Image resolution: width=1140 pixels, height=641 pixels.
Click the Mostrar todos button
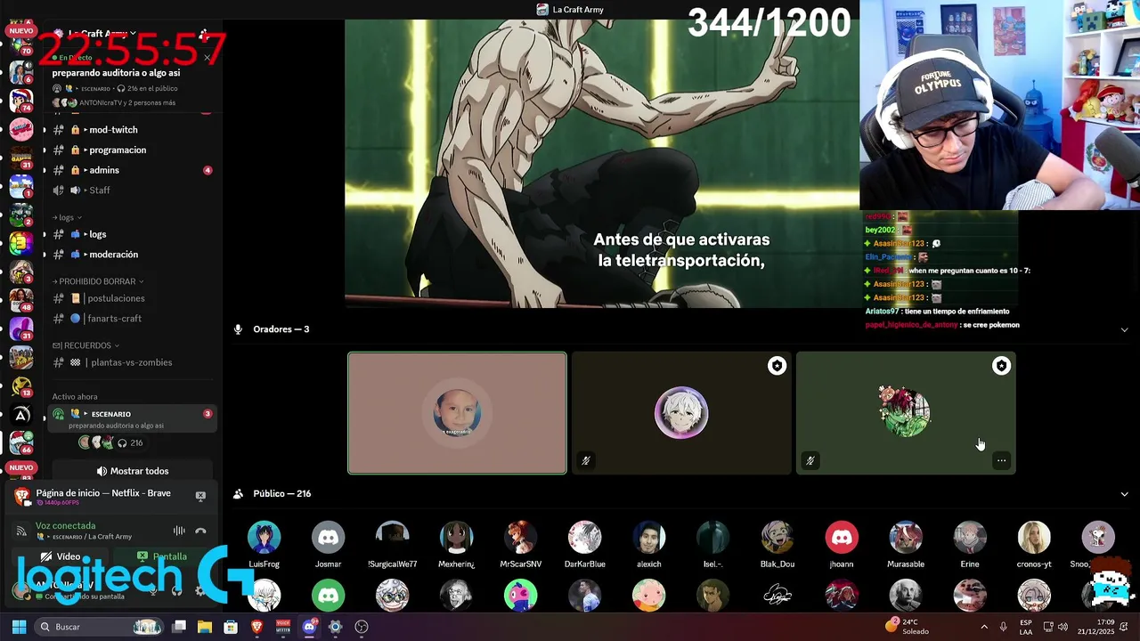click(x=132, y=471)
